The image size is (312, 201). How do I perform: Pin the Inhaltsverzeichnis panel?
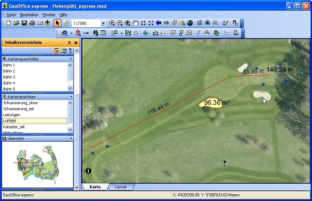point(69,43)
